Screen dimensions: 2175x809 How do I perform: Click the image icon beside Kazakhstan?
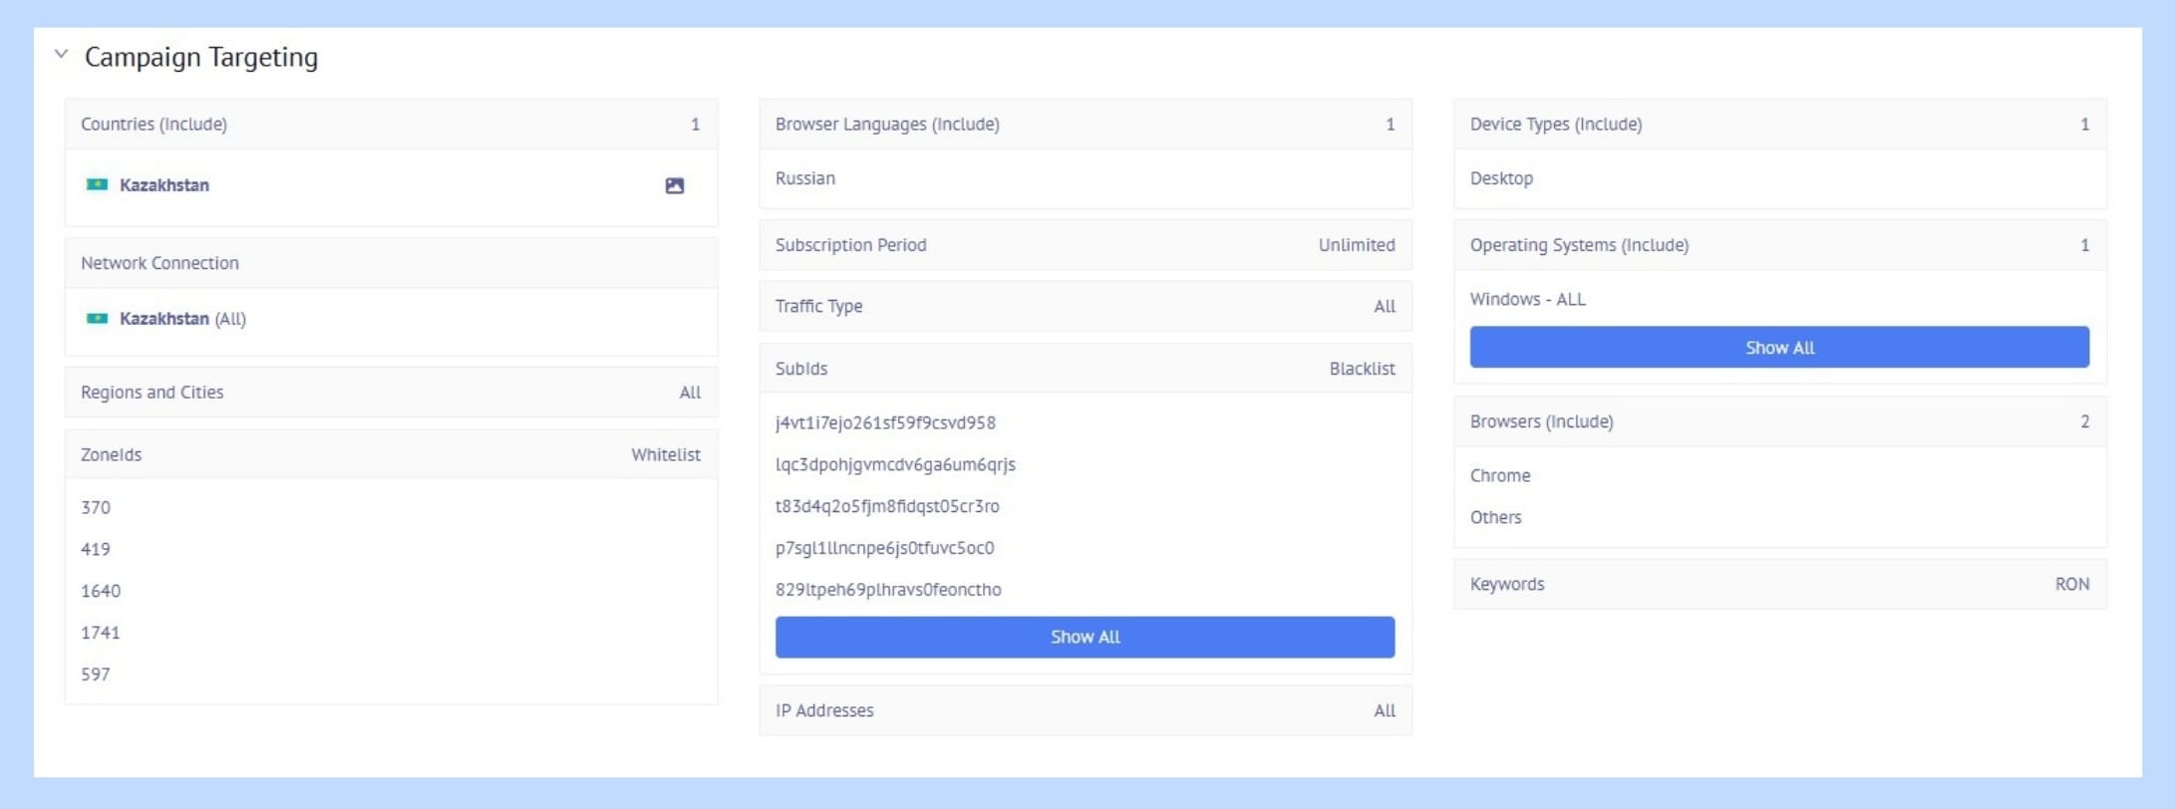pyautogui.click(x=675, y=185)
